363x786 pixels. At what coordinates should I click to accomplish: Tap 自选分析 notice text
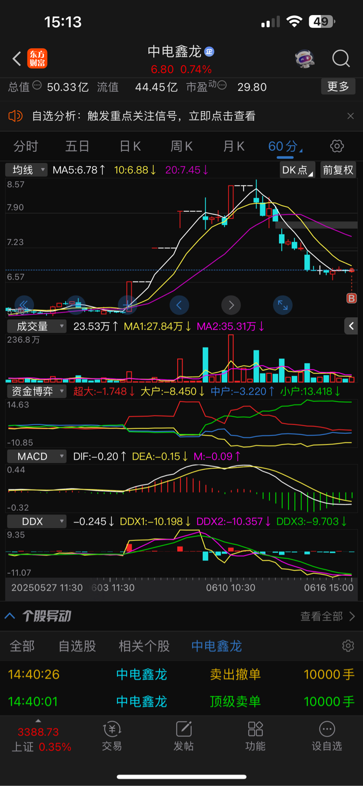[x=144, y=116]
